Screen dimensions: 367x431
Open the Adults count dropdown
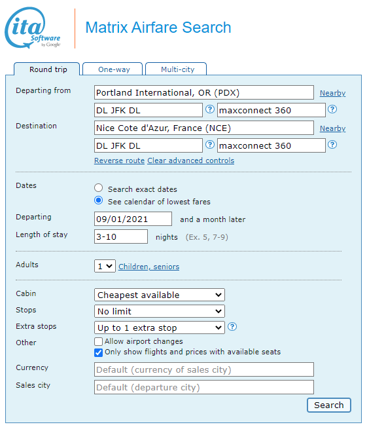coord(105,266)
